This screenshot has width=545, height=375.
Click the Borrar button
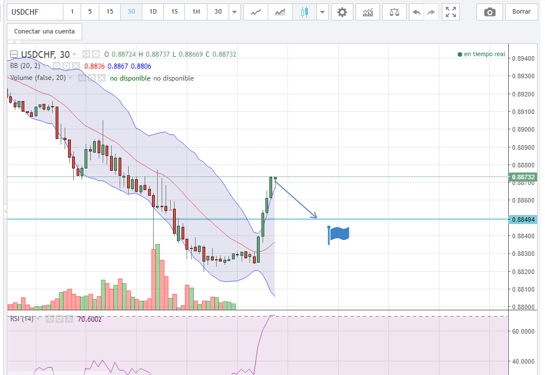pyautogui.click(x=521, y=12)
